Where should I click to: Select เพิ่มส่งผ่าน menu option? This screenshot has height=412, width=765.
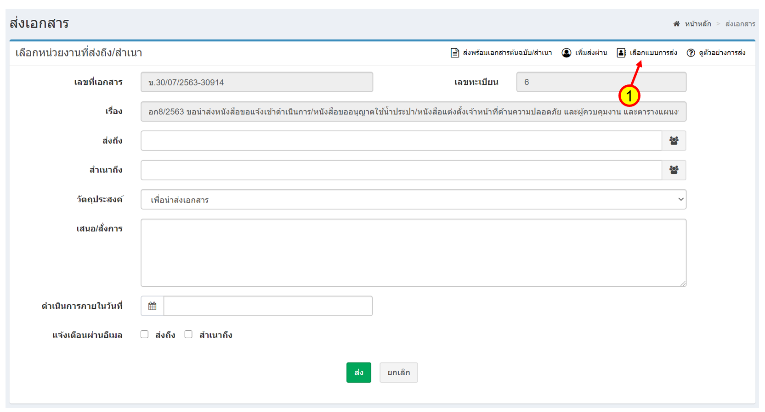(591, 53)
